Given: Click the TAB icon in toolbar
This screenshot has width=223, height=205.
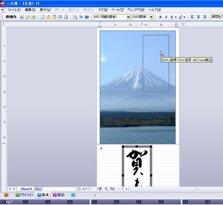Looking at the screenshot, I should pyautogui.click(x=87, y=17).
